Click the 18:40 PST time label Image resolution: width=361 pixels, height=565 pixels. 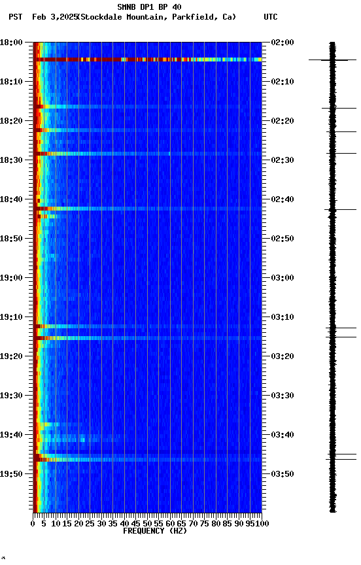[11, 199]
